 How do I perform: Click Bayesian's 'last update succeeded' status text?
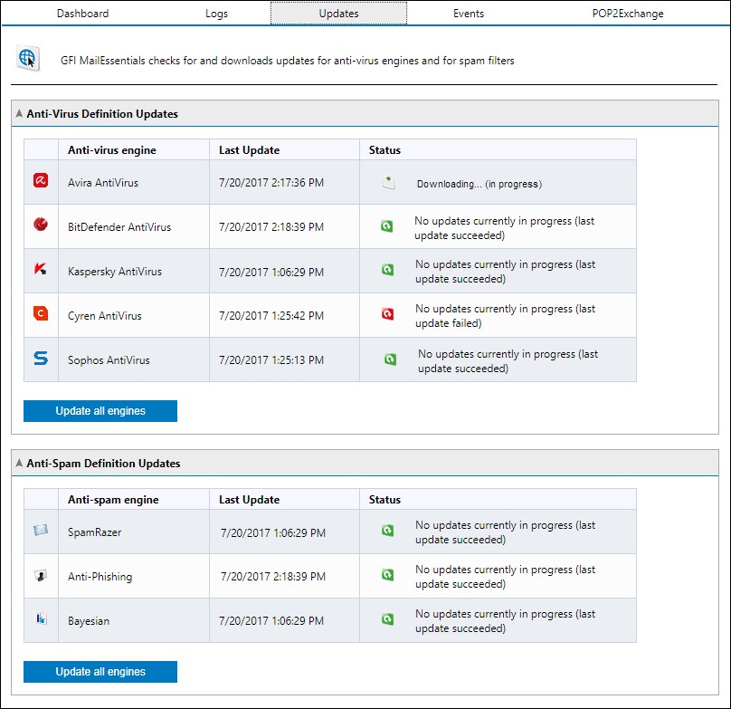(x=506, y=621)
